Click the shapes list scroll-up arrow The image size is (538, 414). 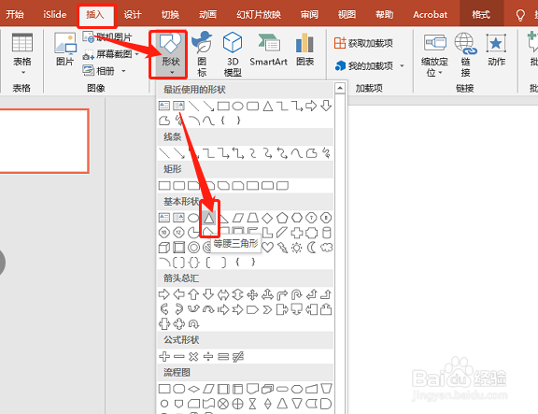coord(340,88)
